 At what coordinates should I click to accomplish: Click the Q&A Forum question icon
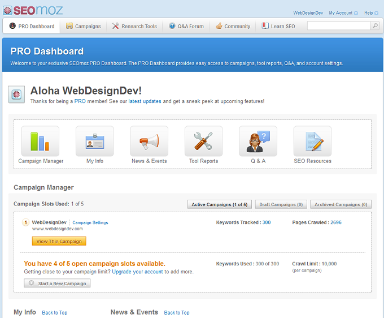[172, 26]
